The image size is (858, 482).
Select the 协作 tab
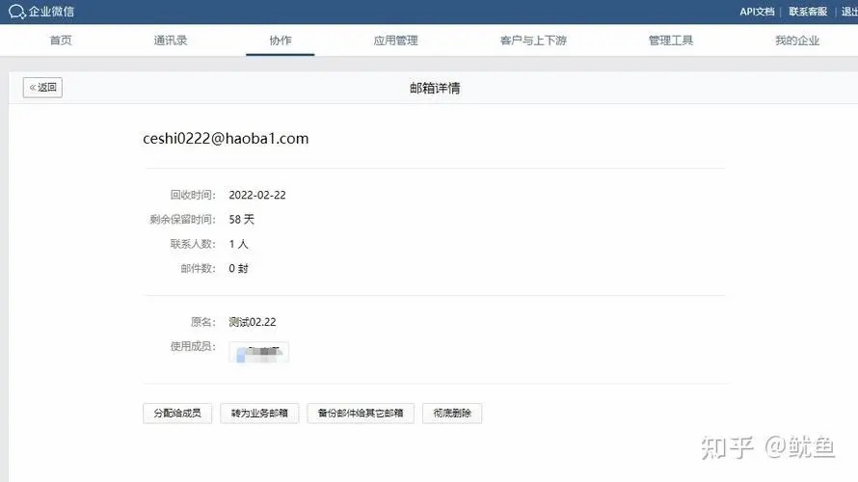[280, 40]
